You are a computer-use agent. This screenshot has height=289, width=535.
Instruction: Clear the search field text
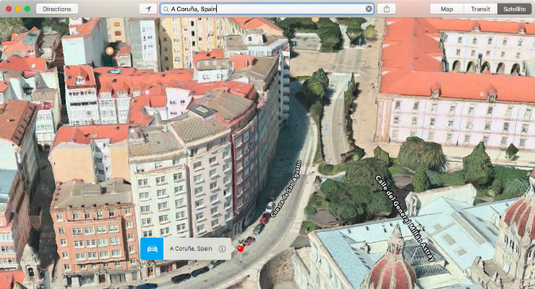coord(369,9)
